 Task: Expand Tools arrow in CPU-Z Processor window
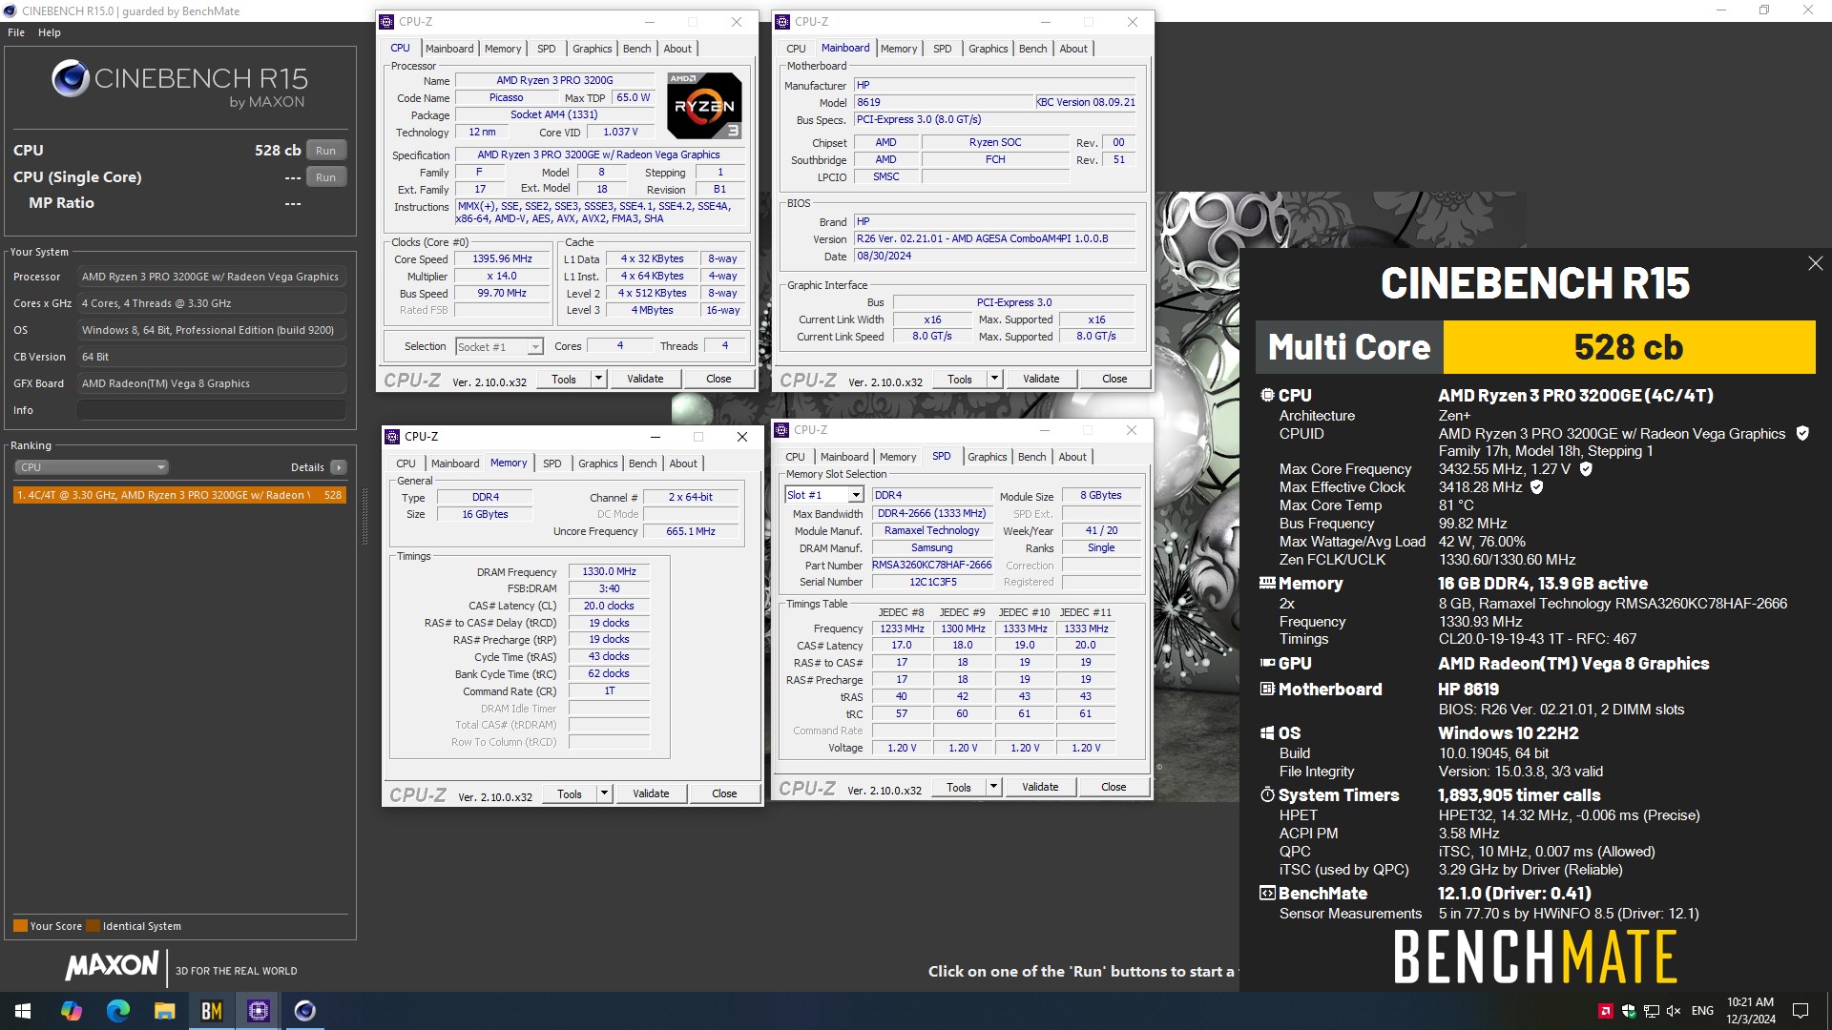[x=598, y=379]
